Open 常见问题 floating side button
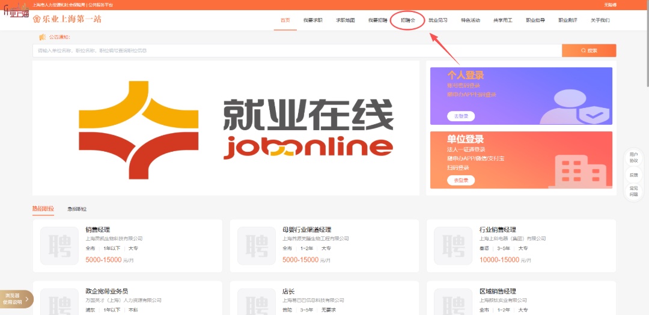Image resolution: width=649 pixels, height=315 pixels. pyautogui.click(x=633, y=191)
